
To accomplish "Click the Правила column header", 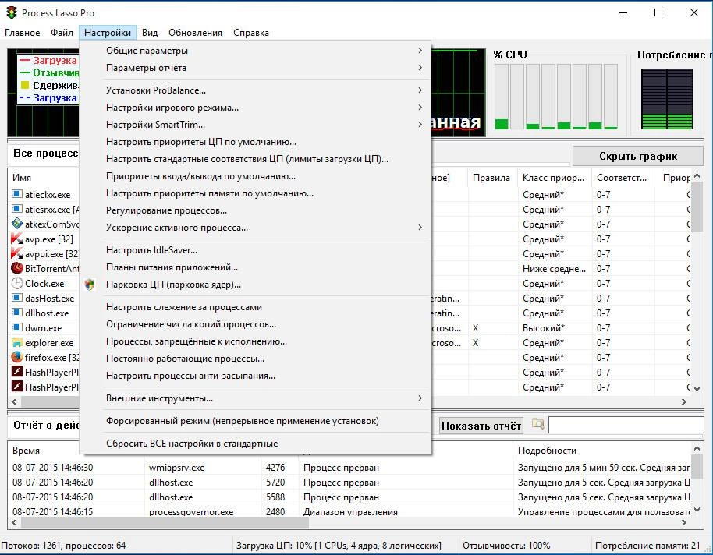I will click(x=492, y=178).
